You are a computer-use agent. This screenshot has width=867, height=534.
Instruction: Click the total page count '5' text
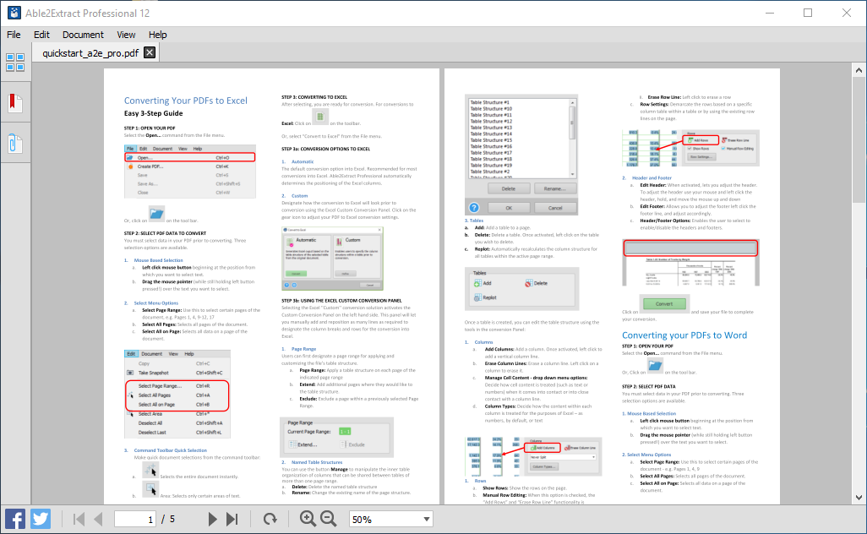(172, 519)
